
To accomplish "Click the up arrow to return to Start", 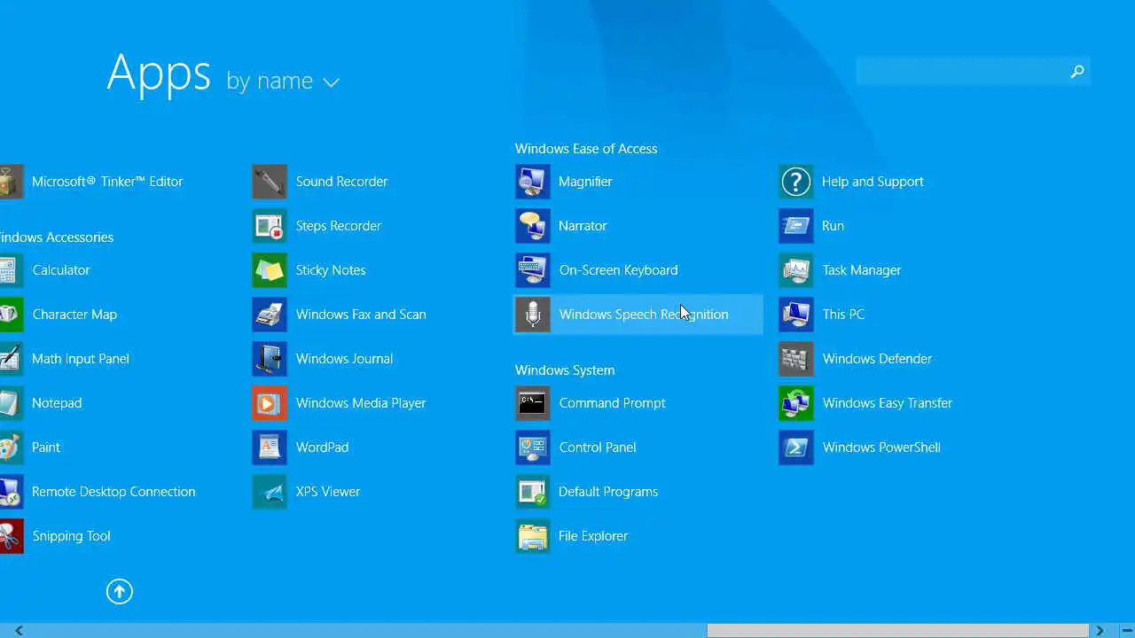I will [x=120, y=591].
